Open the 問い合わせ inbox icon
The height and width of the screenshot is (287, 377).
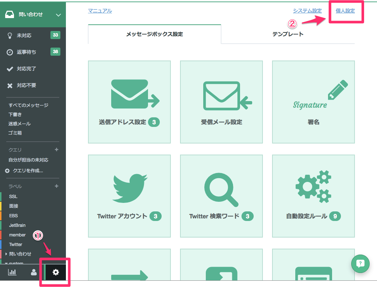point(10,14)
